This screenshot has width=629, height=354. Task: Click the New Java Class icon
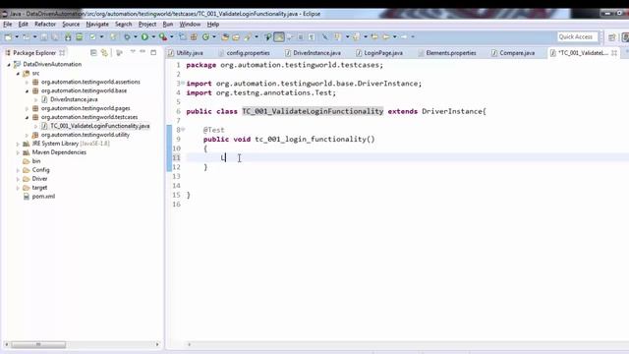click(x=205, y=37)
